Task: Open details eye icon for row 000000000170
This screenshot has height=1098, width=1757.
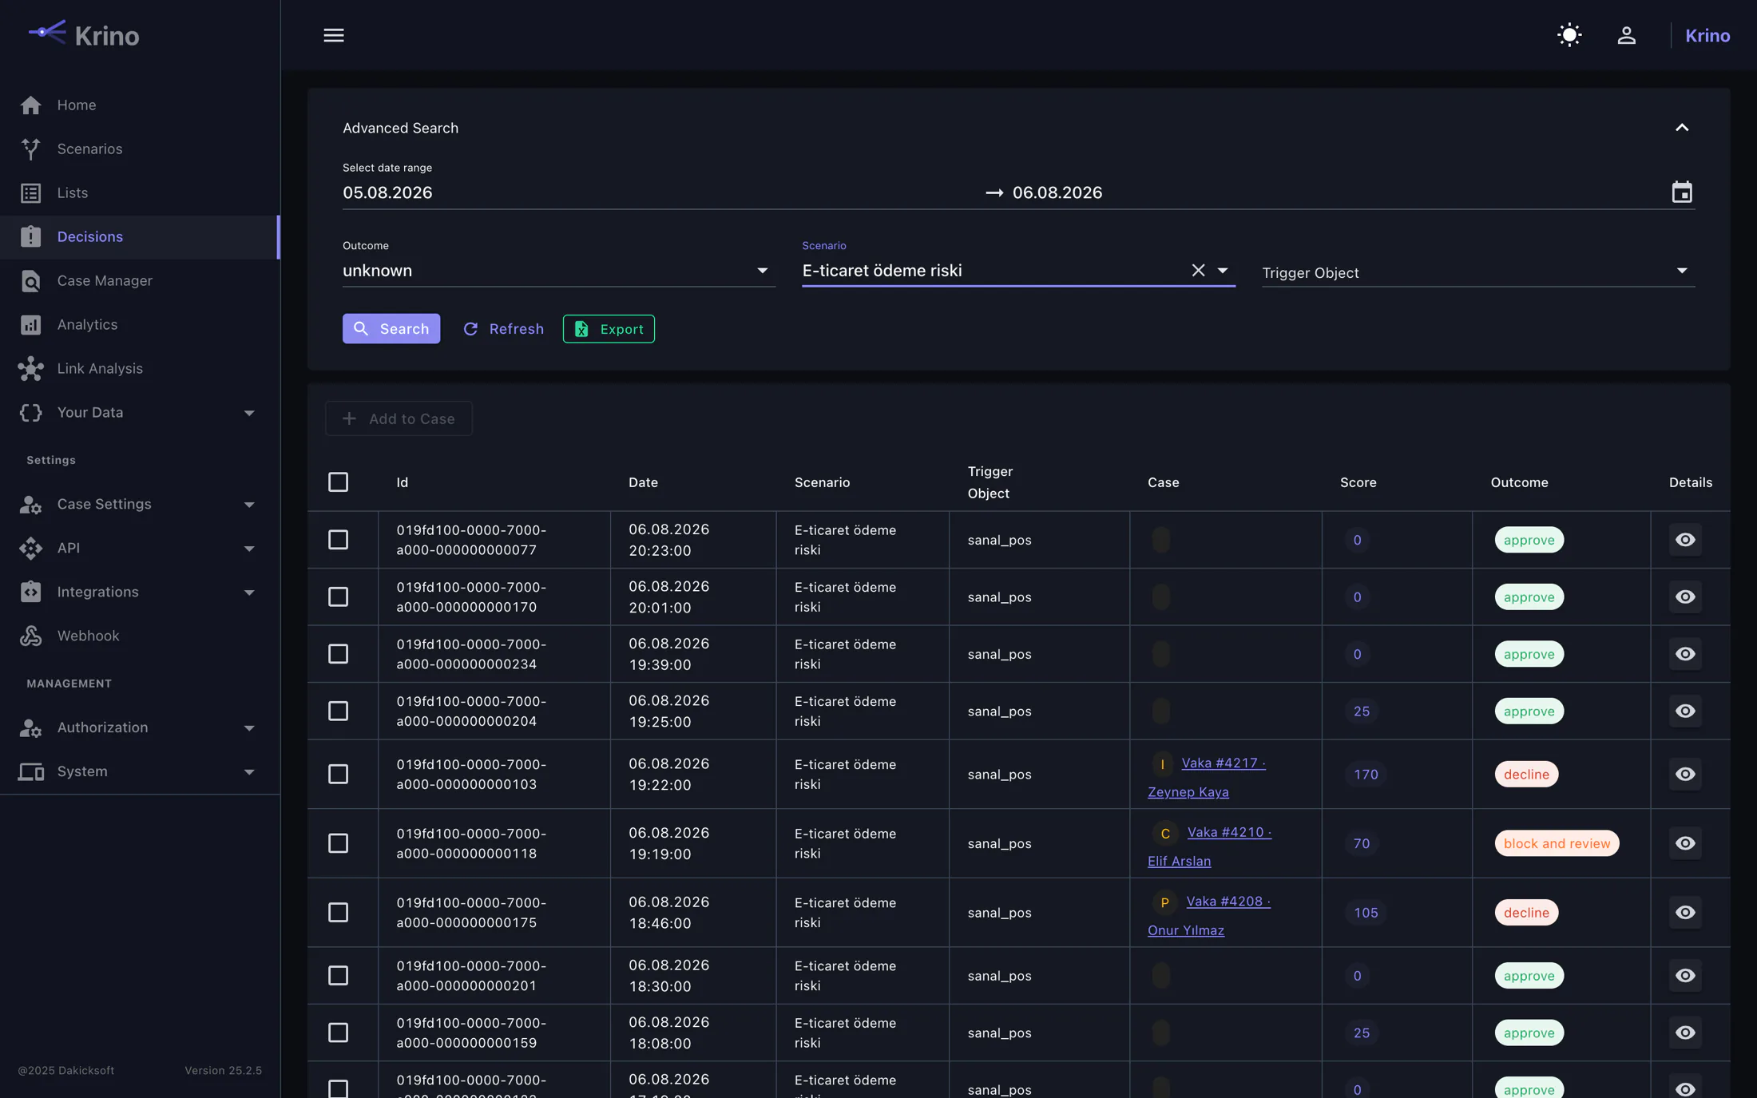Action: [1685, 597]
